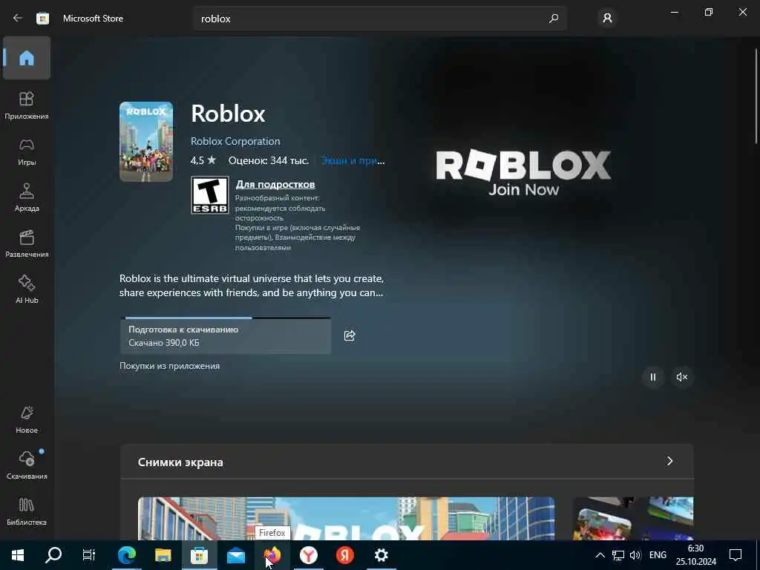Toggle mute on the trailer video
This screenshot has height=570, width=760.
tap(681, 377)
